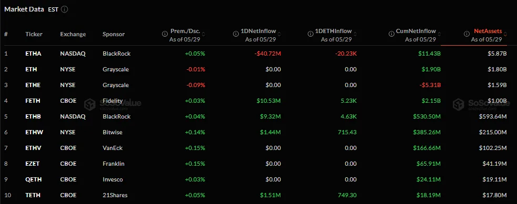Click the +0.14% premium/discount value
This screenshot has width=517, height=204.
(x=195, y=132)
